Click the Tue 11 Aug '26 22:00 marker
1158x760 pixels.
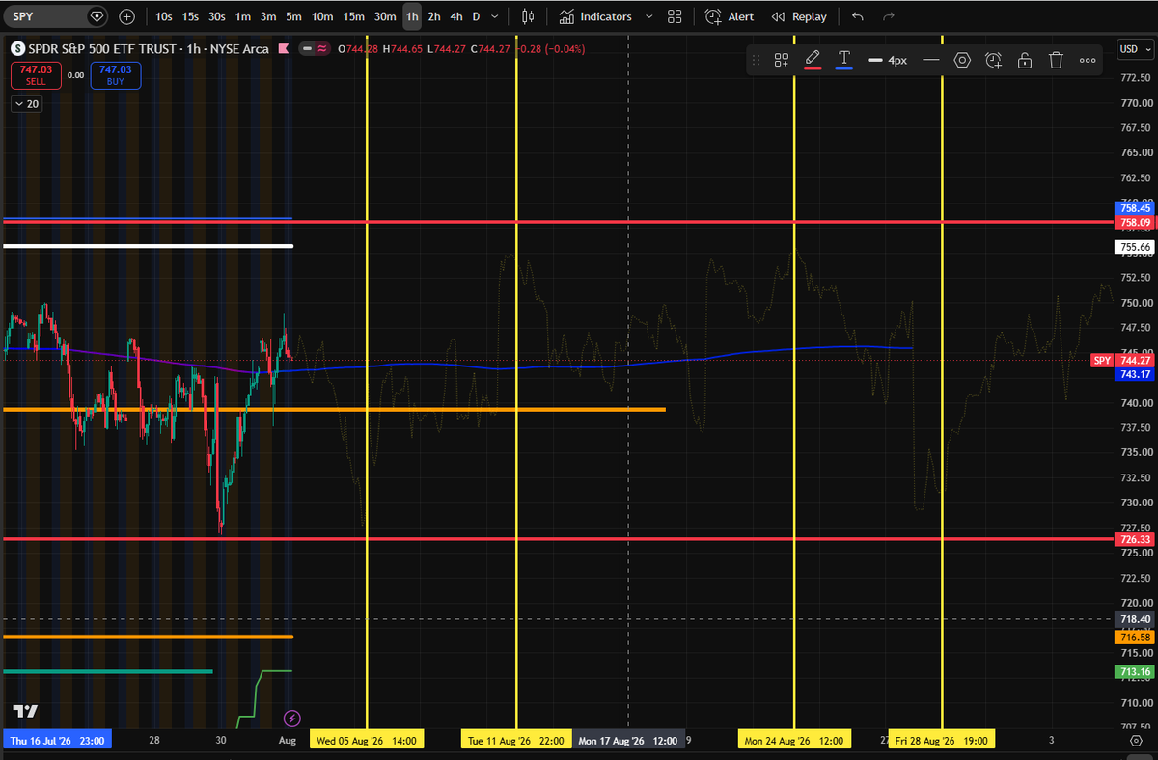(516, 740)
